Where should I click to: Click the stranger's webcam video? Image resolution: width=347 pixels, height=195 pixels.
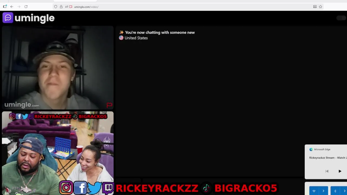pyautogui.click(x=58, y=68)
